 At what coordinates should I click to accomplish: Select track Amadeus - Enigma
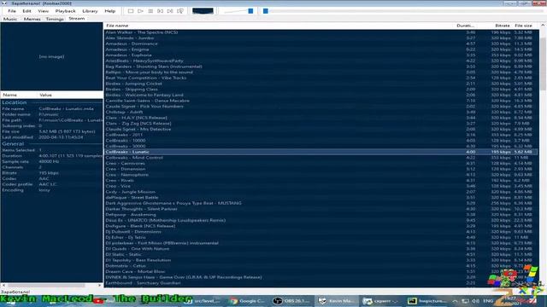pos(321,49)
